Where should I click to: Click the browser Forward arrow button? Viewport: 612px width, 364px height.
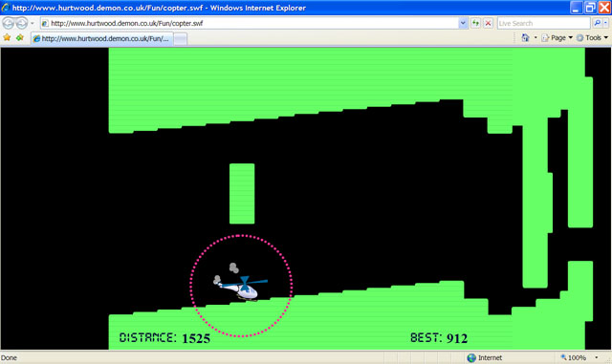pyautogui.click(x=22, y=24)
